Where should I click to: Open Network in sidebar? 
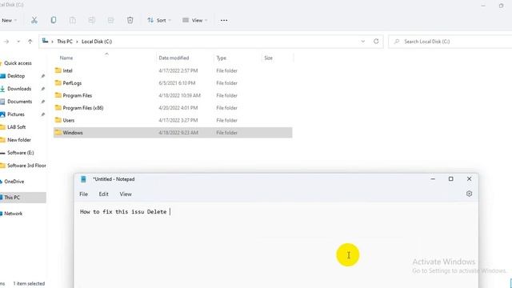[14, 214]
